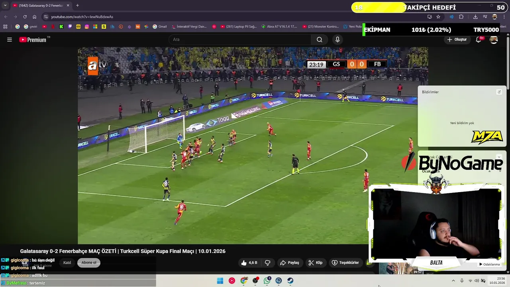
Task: Open site information icon in address bar
Action: 46,17
